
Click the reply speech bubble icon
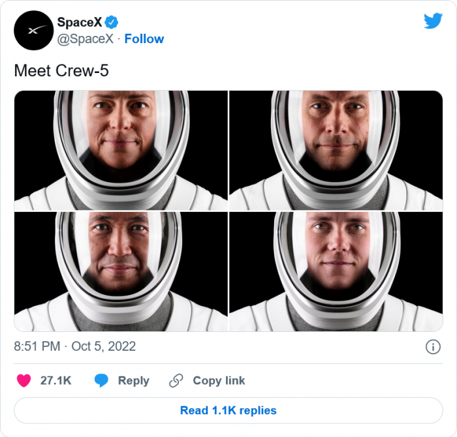tap(101, 381)
